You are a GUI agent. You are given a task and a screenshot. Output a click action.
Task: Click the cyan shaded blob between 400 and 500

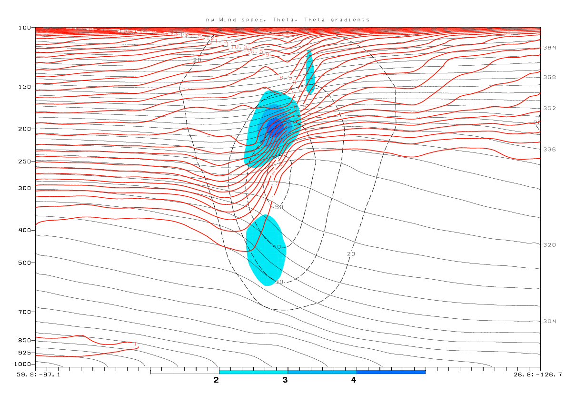pos(266,250)
